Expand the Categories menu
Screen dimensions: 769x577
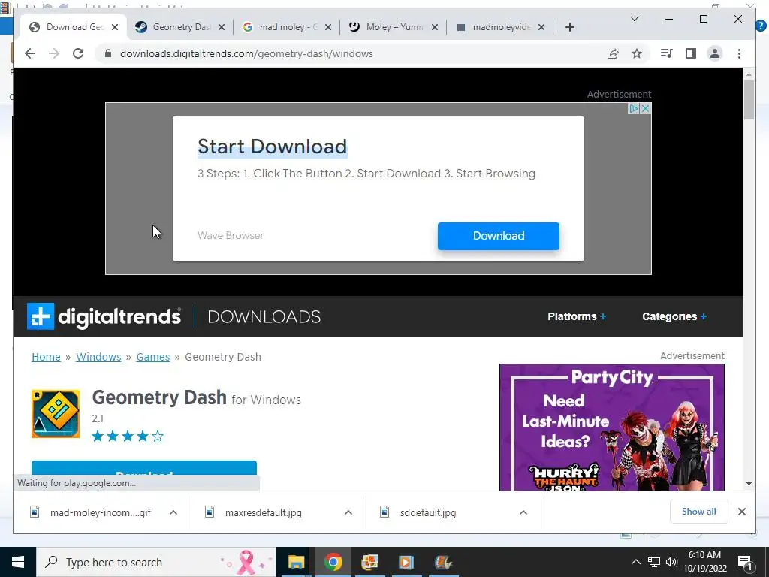[x=674, y=316]
